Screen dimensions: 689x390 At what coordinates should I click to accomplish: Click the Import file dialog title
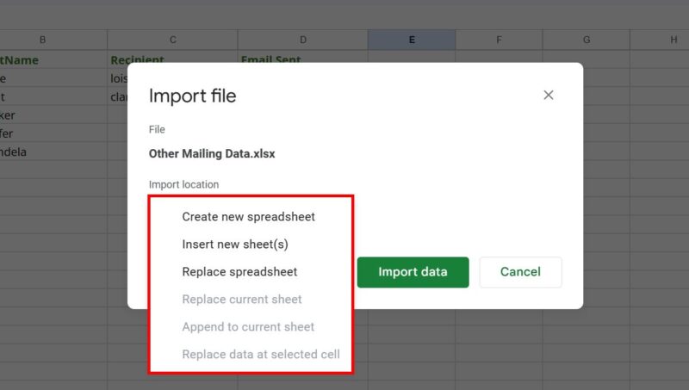(192, 96)
